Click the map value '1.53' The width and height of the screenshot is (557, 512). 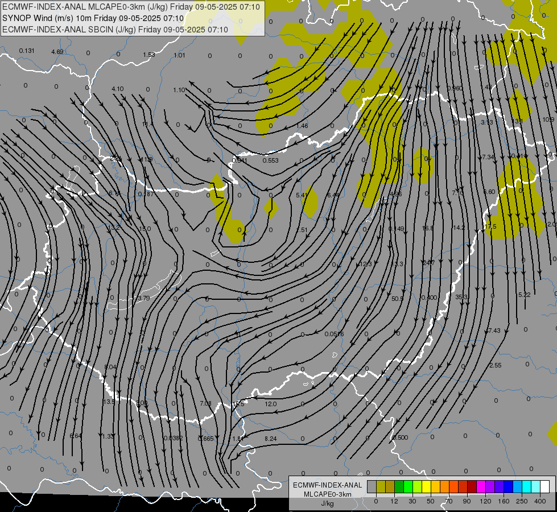coord(149,55)
